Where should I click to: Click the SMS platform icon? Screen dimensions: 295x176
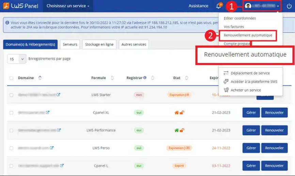226,82
